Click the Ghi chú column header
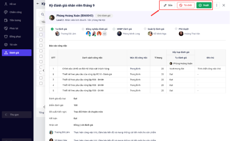This screenshot has width=231, height=141. 210,58
